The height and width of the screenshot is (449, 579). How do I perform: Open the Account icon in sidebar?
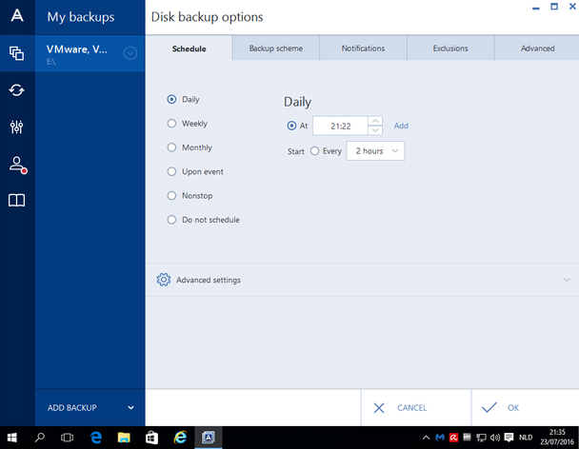point(16,165)
